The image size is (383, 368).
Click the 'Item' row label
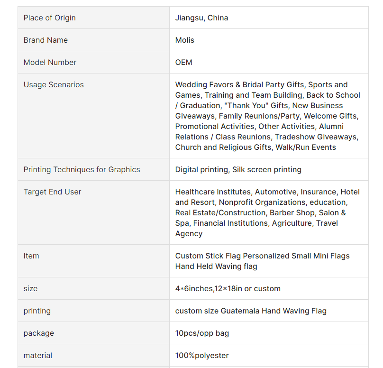coord(31,256)
